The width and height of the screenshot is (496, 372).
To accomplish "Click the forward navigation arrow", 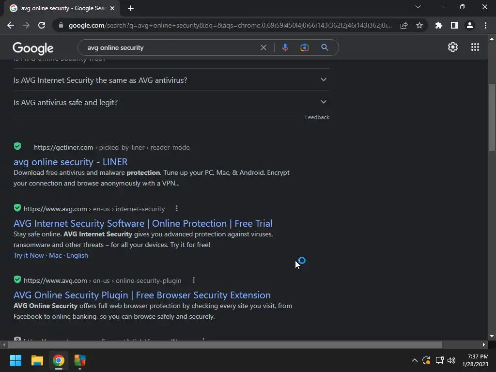I will (x=26, y=25).
